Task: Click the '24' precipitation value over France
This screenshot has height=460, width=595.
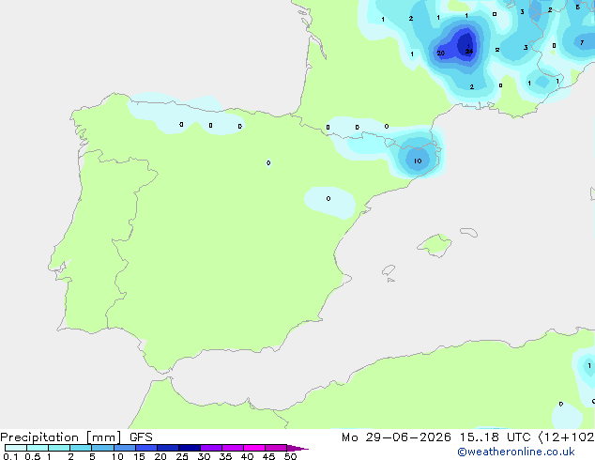Action: [x=469, y=51]
